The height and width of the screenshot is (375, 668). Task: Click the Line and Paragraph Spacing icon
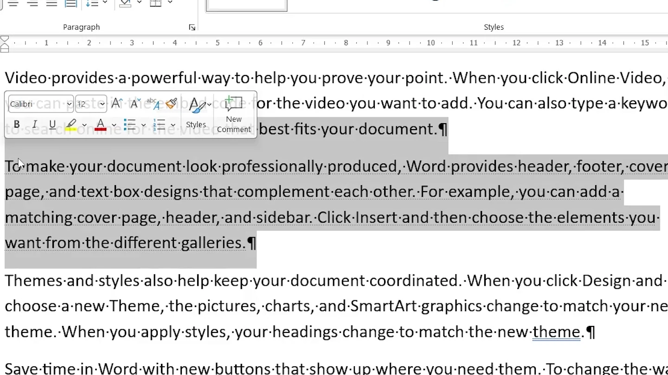[x=92, y=3]
